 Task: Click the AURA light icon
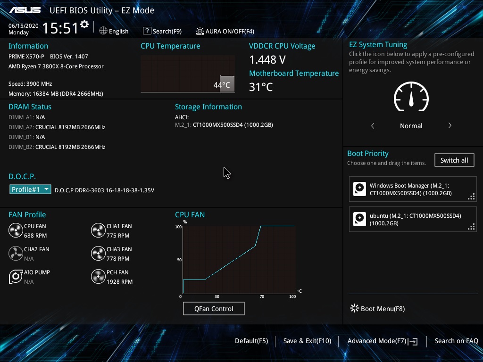[200, 31]
